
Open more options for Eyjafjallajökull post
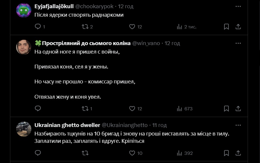click(x=238, y=6)
